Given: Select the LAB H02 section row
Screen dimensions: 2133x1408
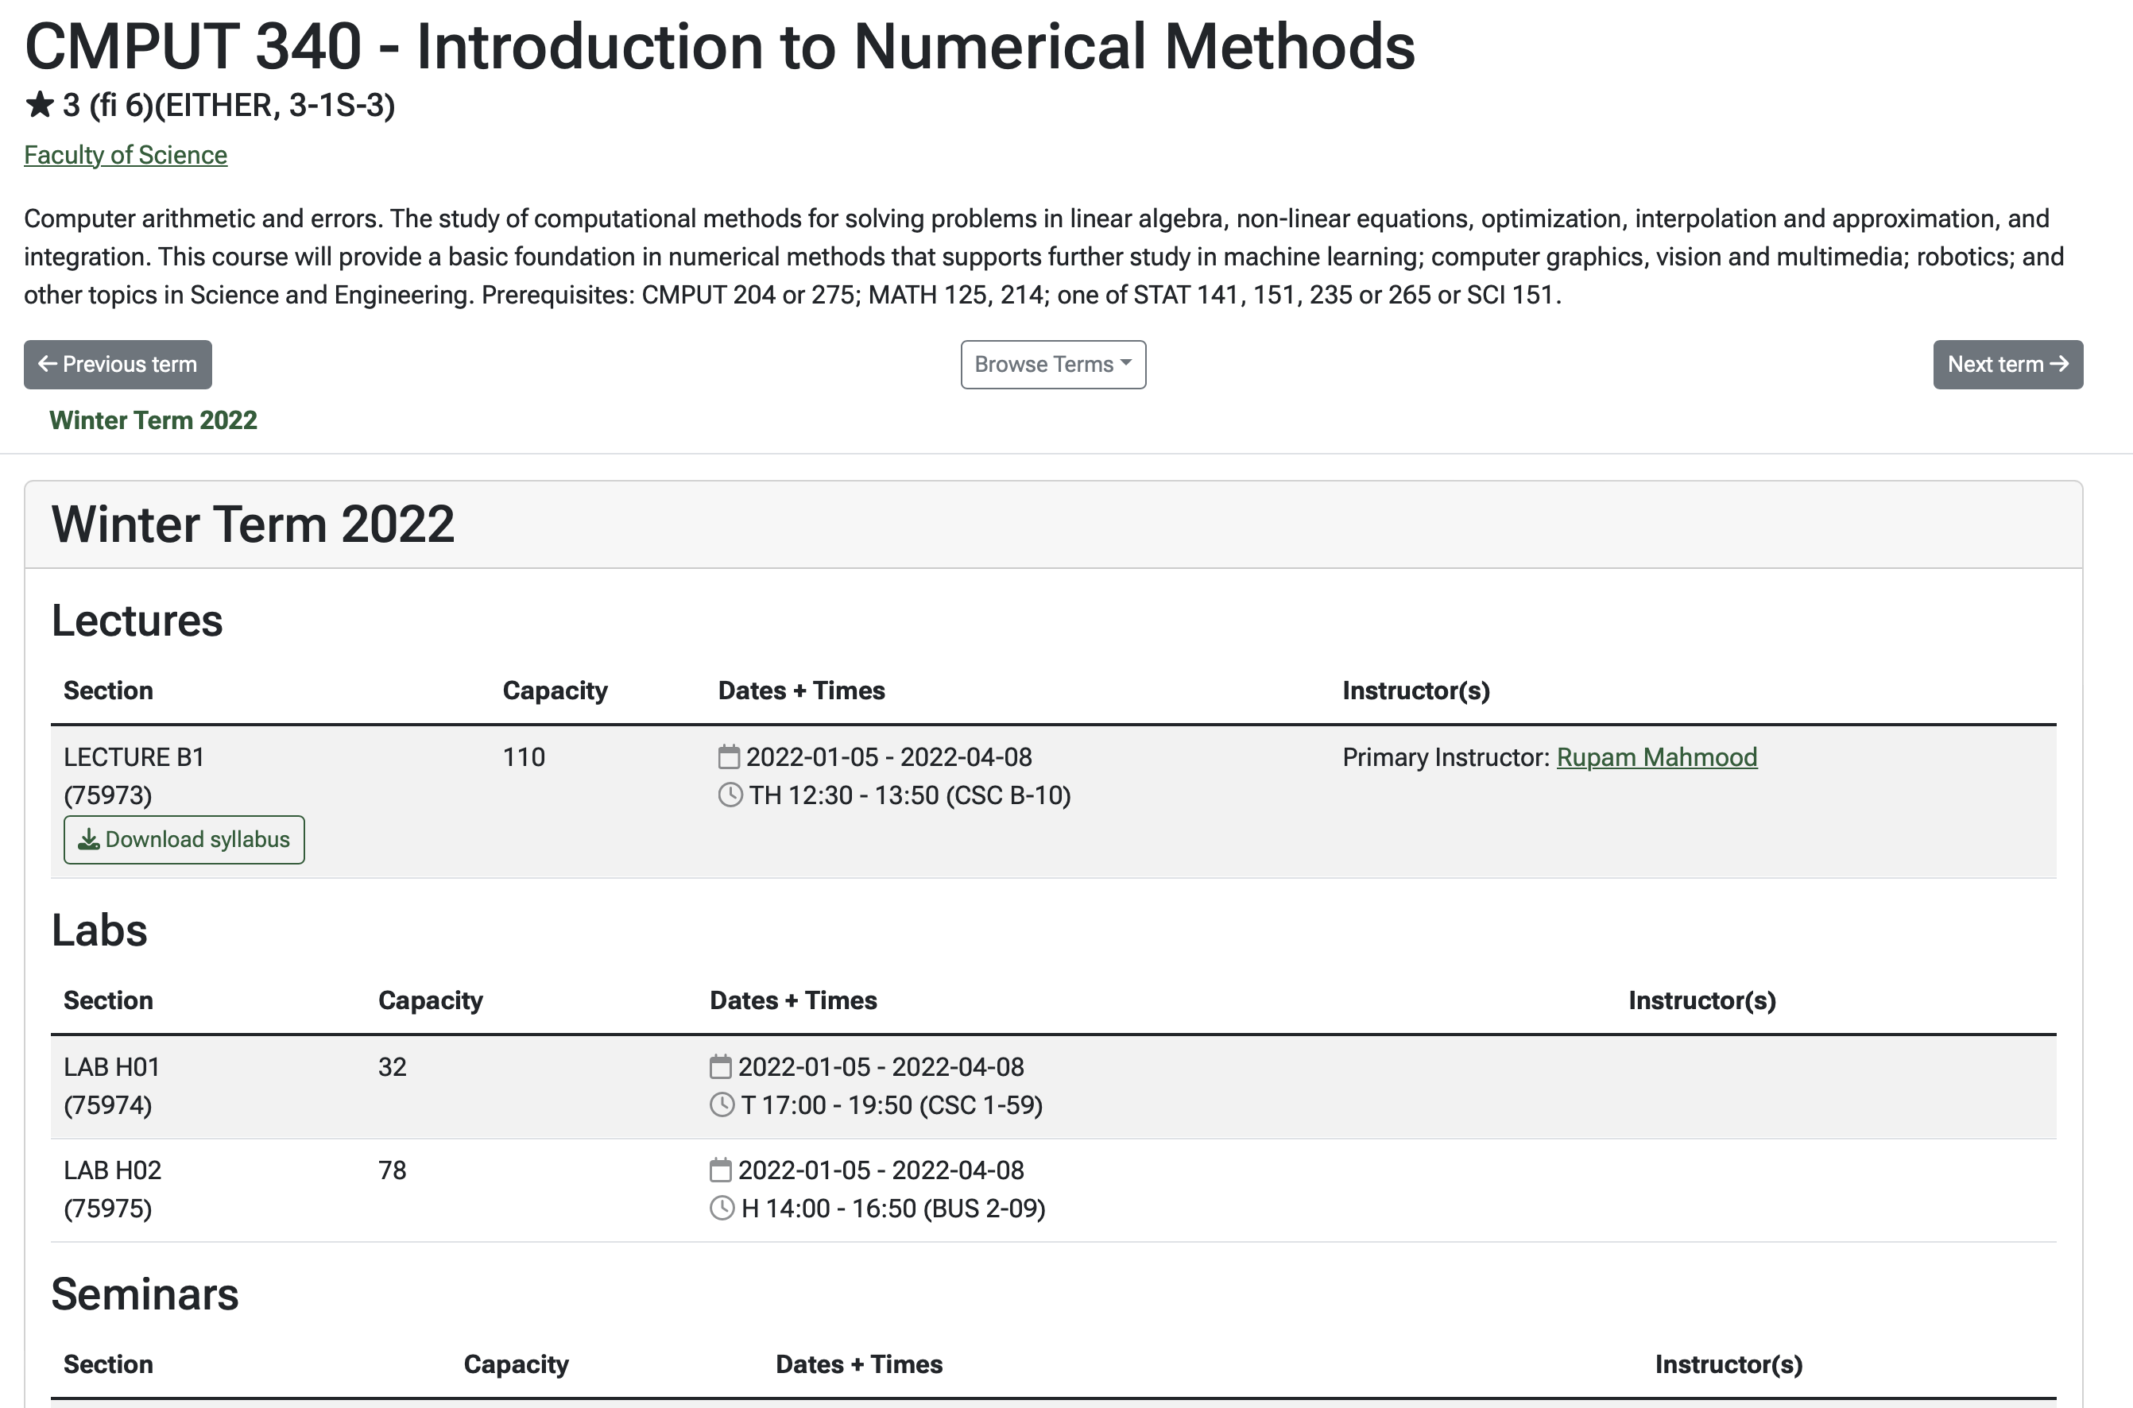Looking at the screenshot, I should click(1052, 1189).
